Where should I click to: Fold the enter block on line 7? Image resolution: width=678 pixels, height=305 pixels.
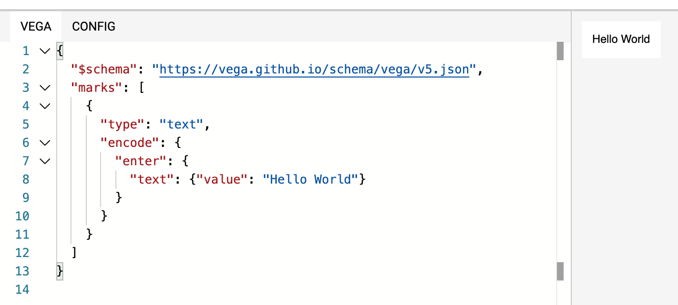coord(45,161)
